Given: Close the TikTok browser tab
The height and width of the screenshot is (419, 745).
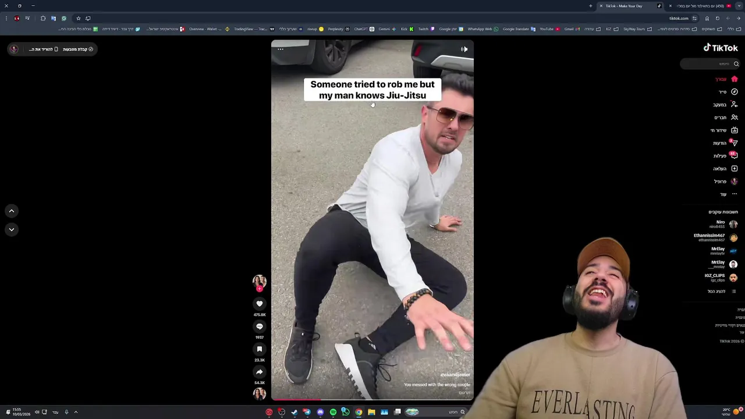Looking at the screenshot, I should 601,6.
